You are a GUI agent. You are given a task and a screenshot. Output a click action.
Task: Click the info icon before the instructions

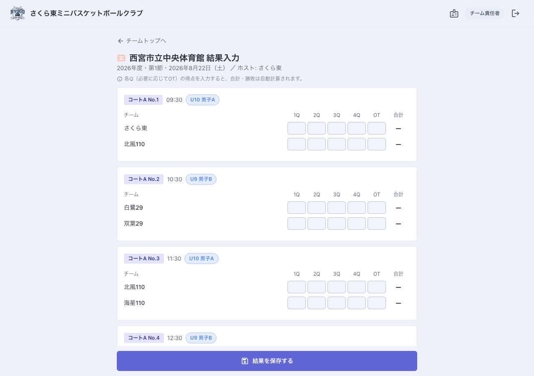click(x=120, y=79)
